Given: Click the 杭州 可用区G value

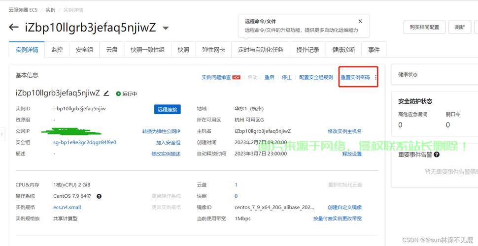Looking at the screenshot, I should click(x=249, y=120).
